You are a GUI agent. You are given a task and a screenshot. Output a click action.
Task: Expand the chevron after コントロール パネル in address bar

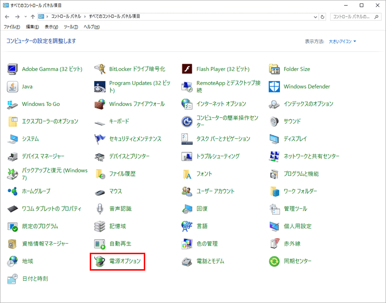(x=85, y=16)
